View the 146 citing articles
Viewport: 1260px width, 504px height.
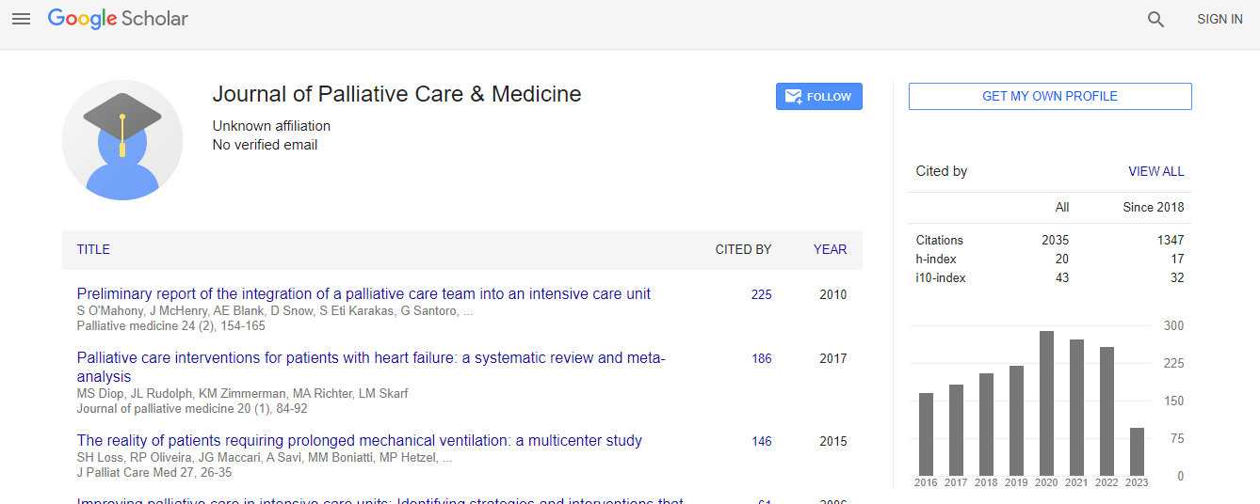[x=761, y=441]
